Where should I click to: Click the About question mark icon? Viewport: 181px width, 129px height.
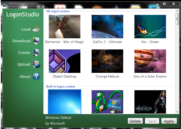[x=36, y=76]
